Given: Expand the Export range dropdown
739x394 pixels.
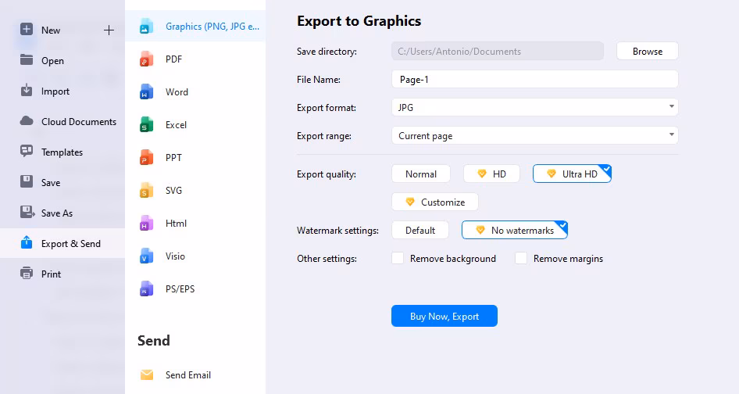Looking at the screenshot, I should (x=534, y=136).
